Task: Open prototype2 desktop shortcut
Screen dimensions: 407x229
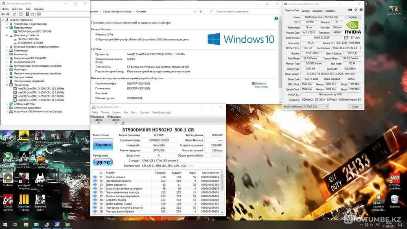Action: pyautogui.click(x=24, y=181)
